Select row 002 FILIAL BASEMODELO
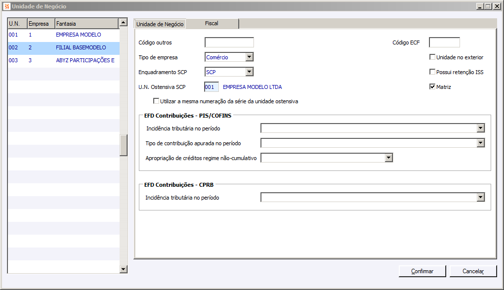504x290 pixels. [64, 47]
